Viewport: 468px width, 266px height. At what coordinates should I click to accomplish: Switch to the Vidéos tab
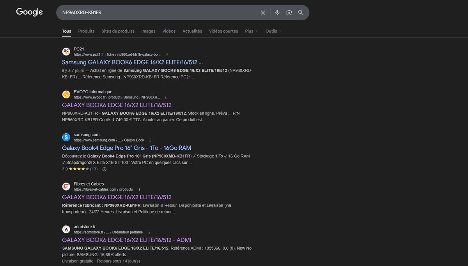point(169,31)
